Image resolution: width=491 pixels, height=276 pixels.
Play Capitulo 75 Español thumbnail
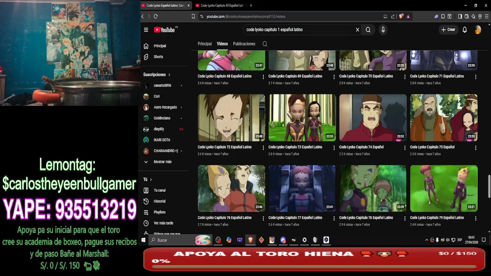click(444, 118)
